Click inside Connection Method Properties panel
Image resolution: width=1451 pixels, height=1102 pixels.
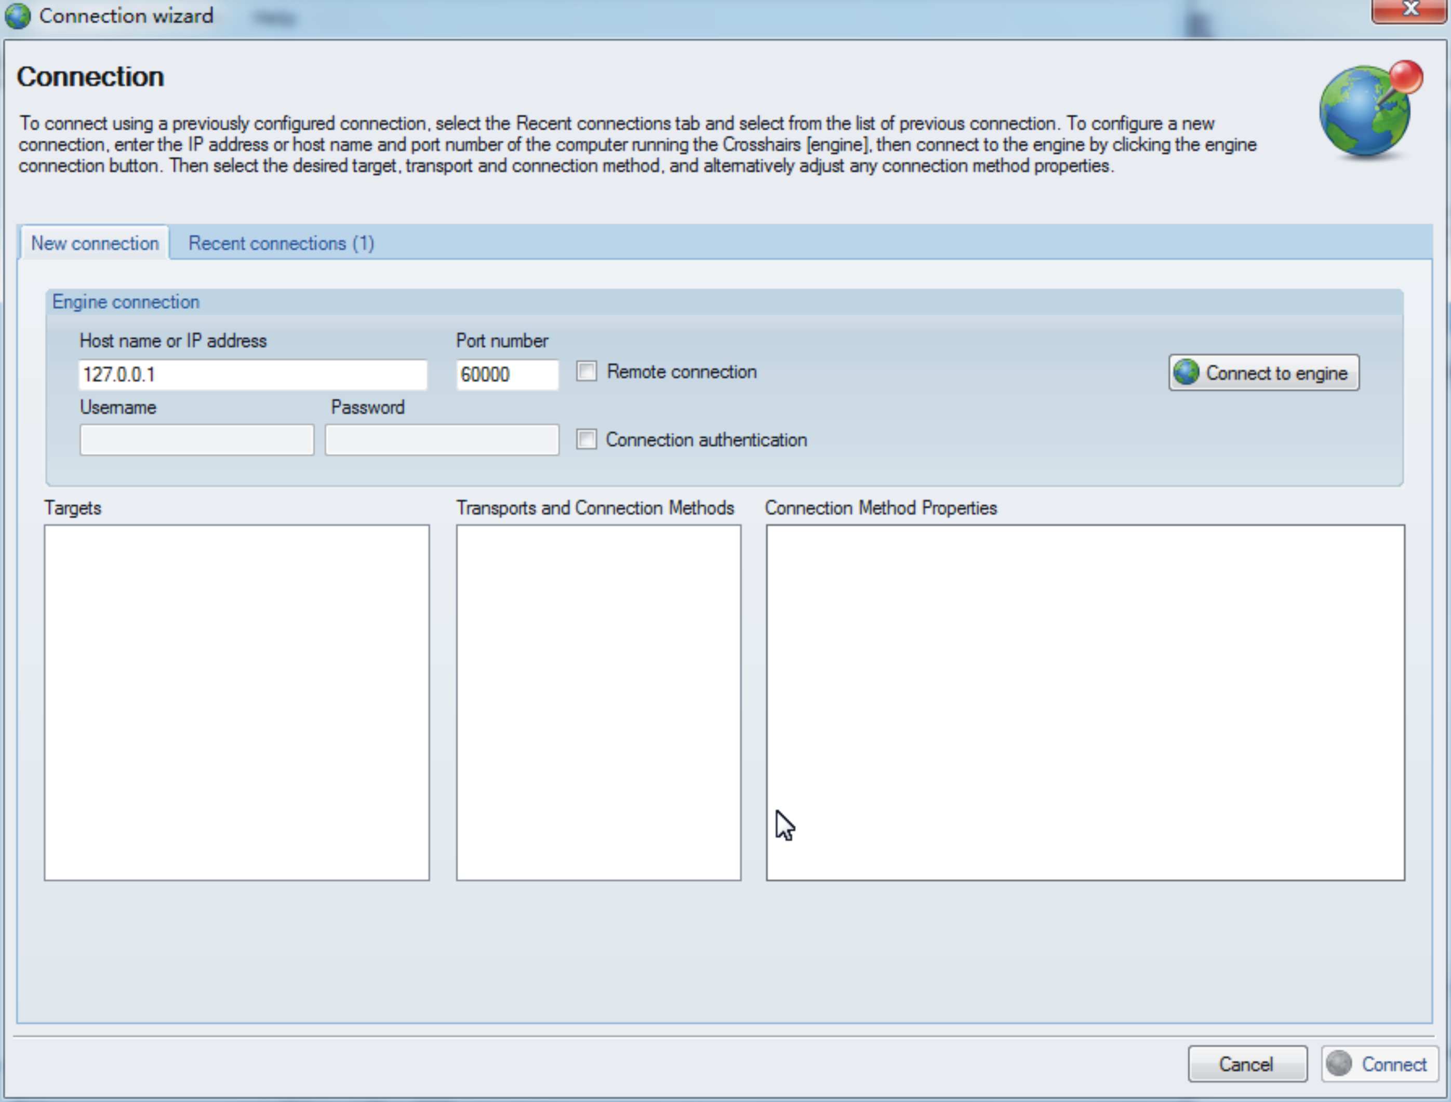point(1085,702)
